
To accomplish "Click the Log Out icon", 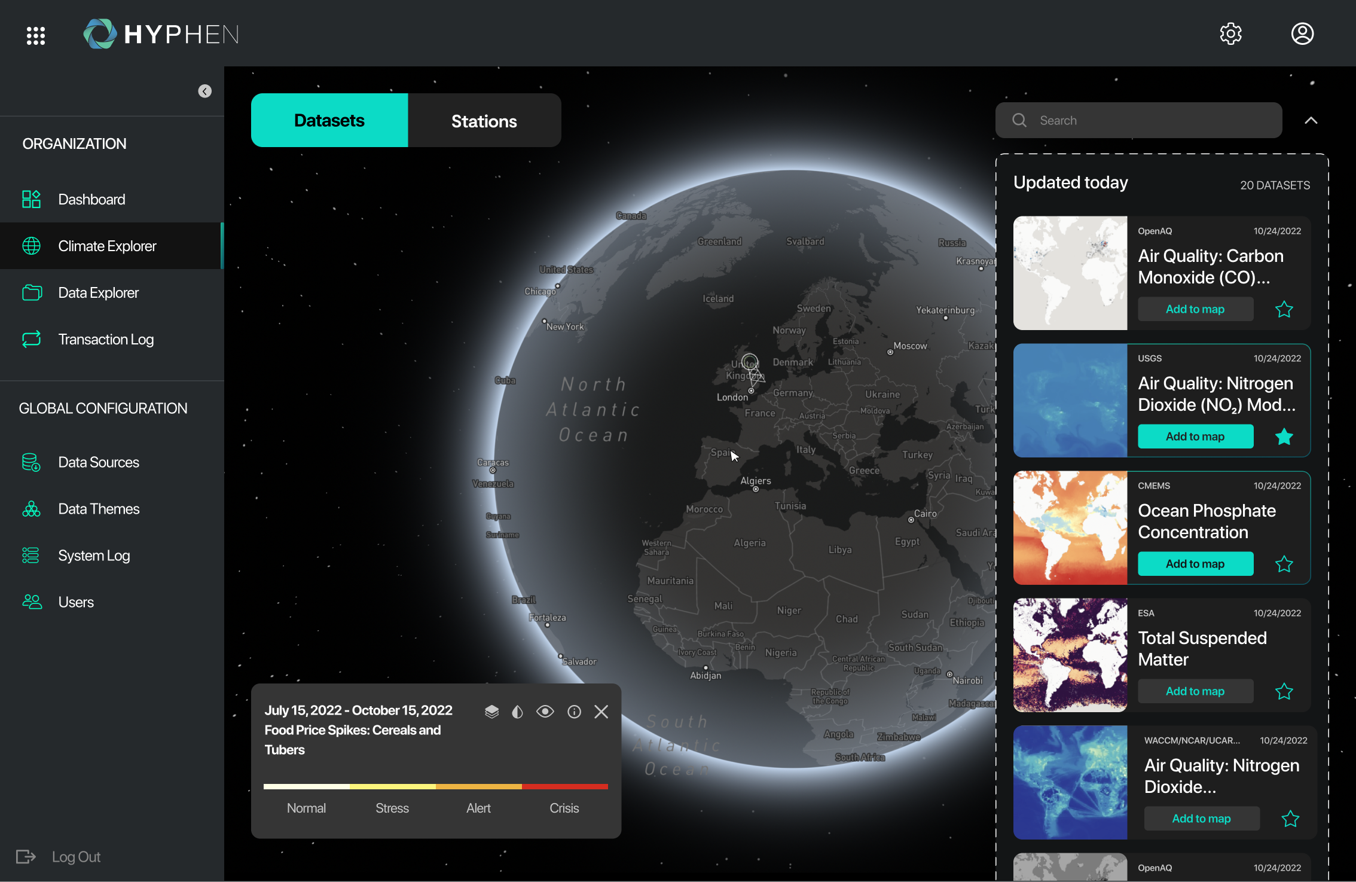I will pos(26,857).
